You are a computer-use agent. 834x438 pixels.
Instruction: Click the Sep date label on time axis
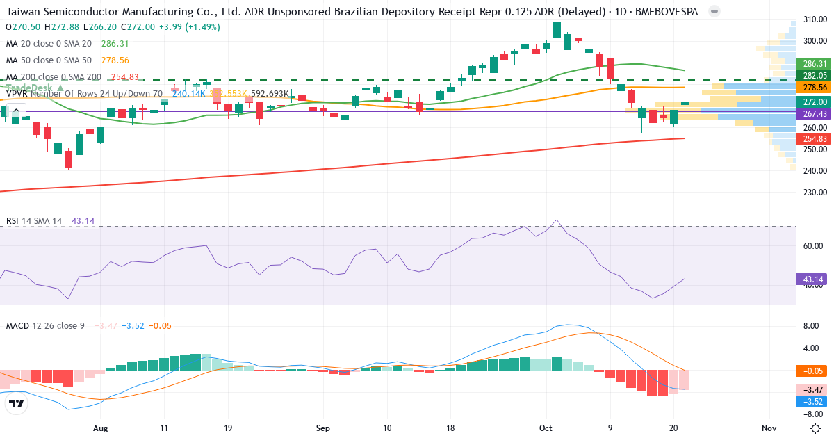tap(322, 428)
